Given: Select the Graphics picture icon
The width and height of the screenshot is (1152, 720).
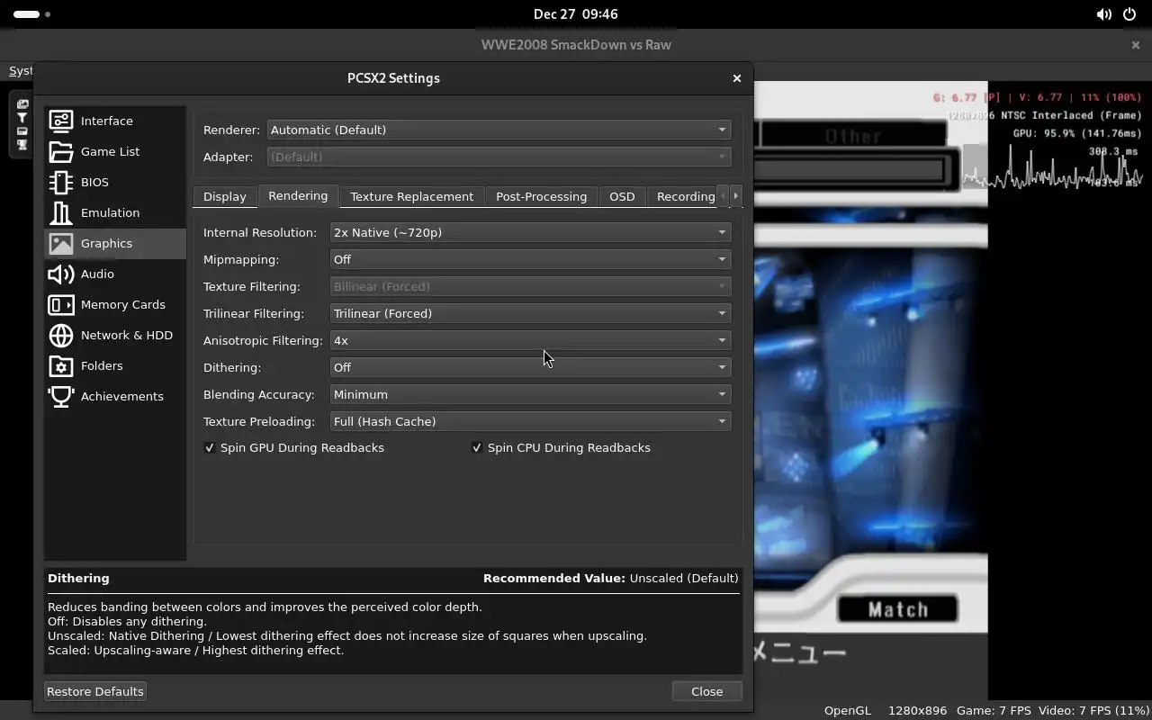Looking at the screenshot, I should (61, 243).
